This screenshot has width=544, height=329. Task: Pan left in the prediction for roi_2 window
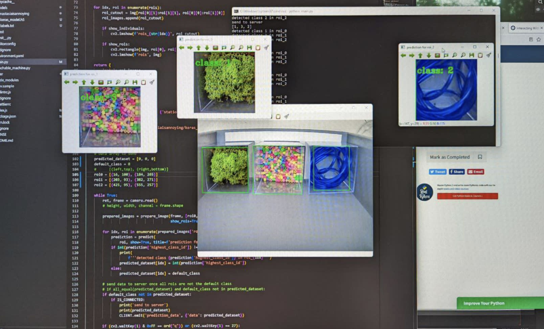[x=403, y=55]
